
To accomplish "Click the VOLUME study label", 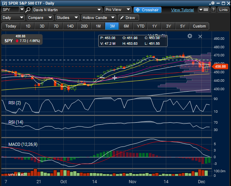I will (x=17, y=175).
